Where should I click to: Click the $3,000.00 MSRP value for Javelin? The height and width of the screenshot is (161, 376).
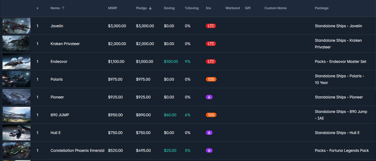pos(117,26)
